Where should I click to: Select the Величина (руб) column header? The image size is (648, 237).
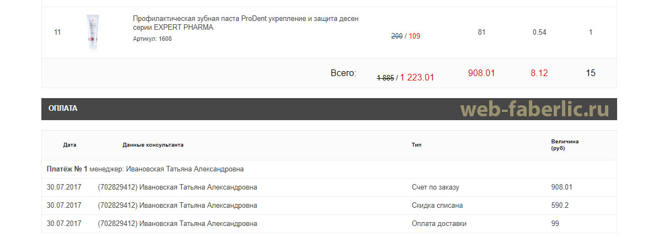coord(565,145)
